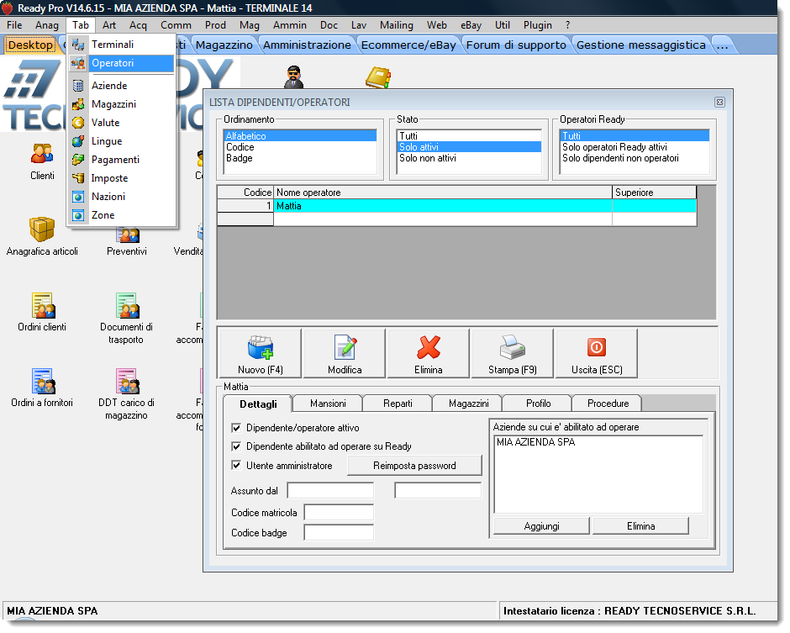Select Alfabetico in Ordinamento list
The height and width of the screenshot is (633, 790).
(300, 136)
